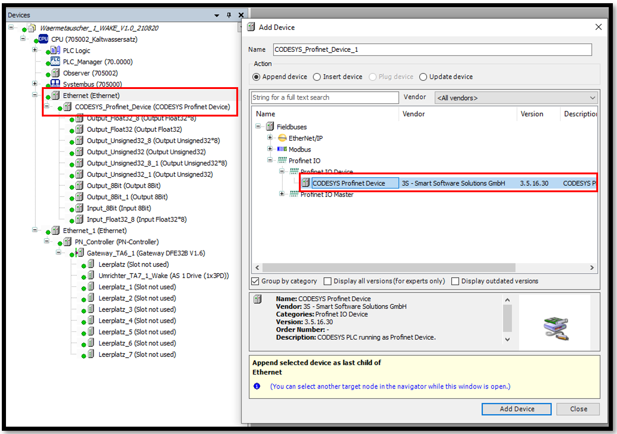Click the Add Device button

point(516,409)
